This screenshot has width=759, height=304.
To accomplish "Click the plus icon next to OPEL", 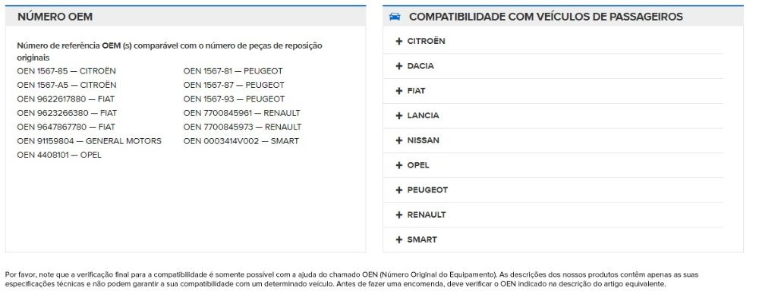I will 399,165.
